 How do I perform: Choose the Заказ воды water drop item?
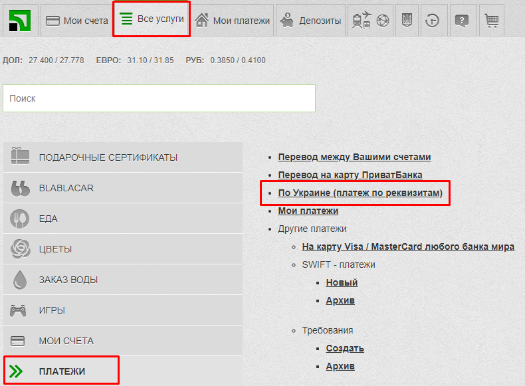click(x=123, y=280)
